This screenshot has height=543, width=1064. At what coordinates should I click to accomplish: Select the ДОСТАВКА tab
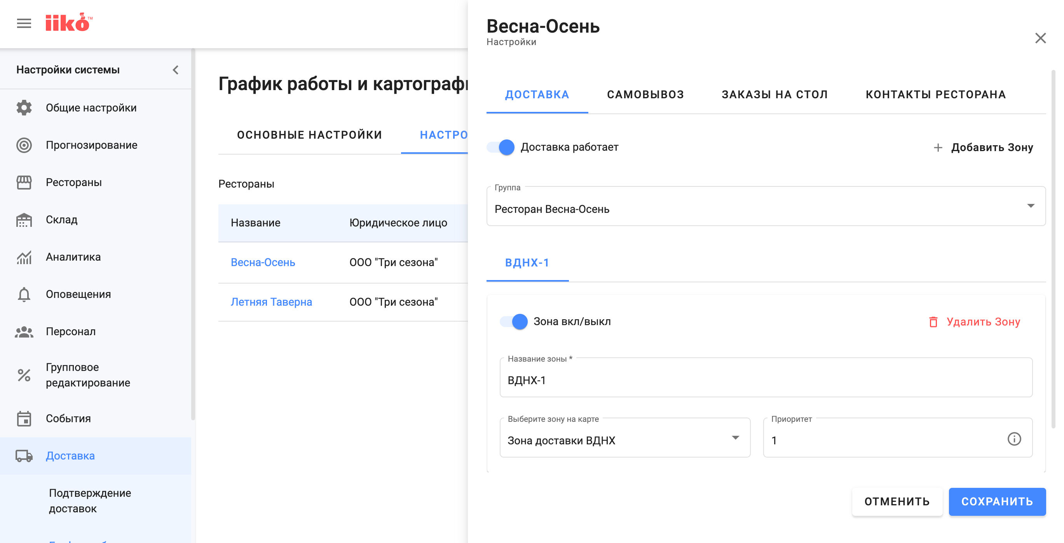[x=537, y=94]
